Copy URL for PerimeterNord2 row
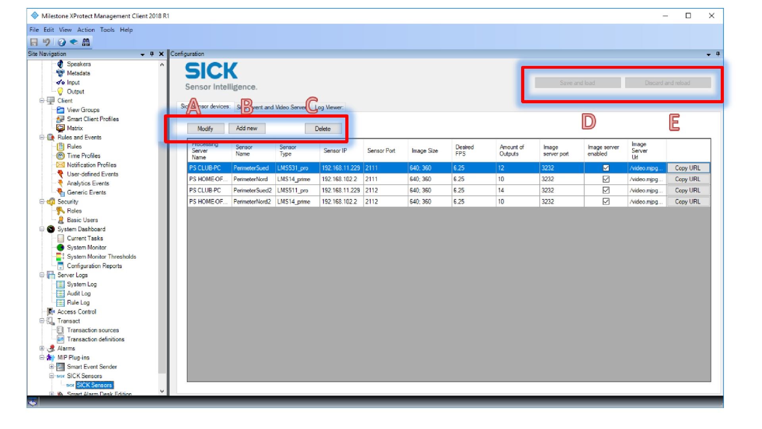The image size is (762, 429). pyautogui.click(x=688, y=201)
